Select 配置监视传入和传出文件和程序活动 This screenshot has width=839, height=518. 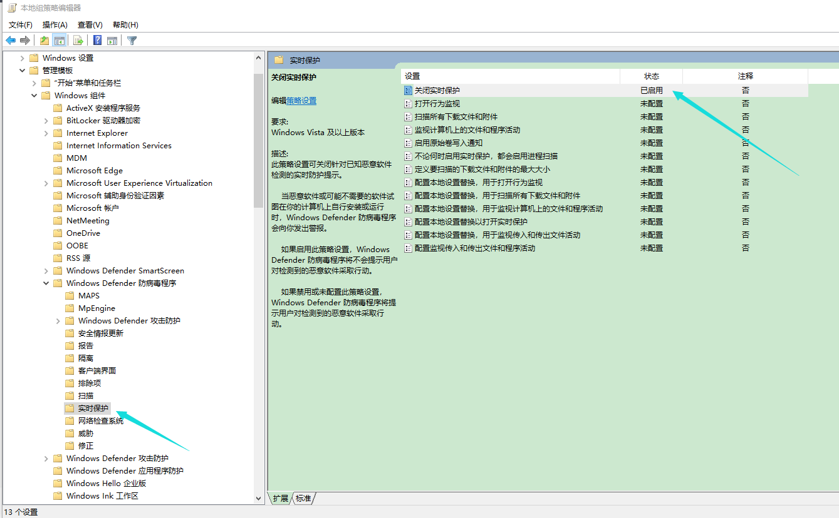click(475, 248)
